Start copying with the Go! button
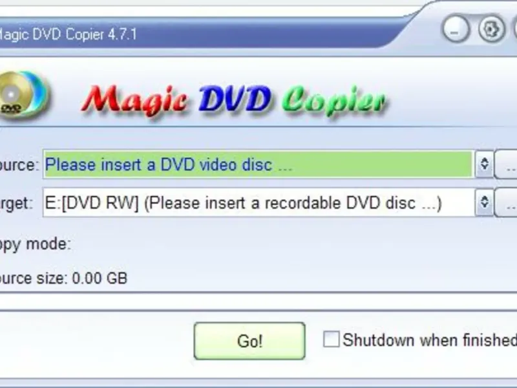Screen dimensions: 517x388 (249, 341)
